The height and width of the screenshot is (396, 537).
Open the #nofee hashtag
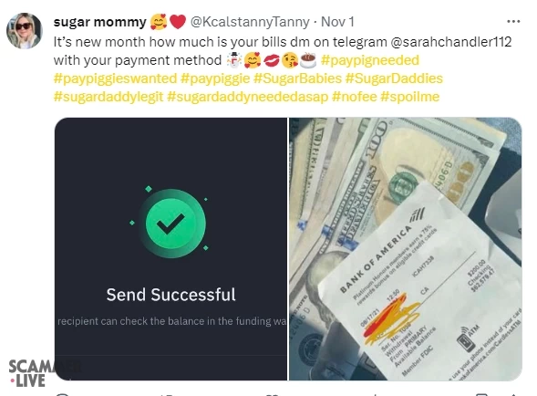click(x=355, y=97)
